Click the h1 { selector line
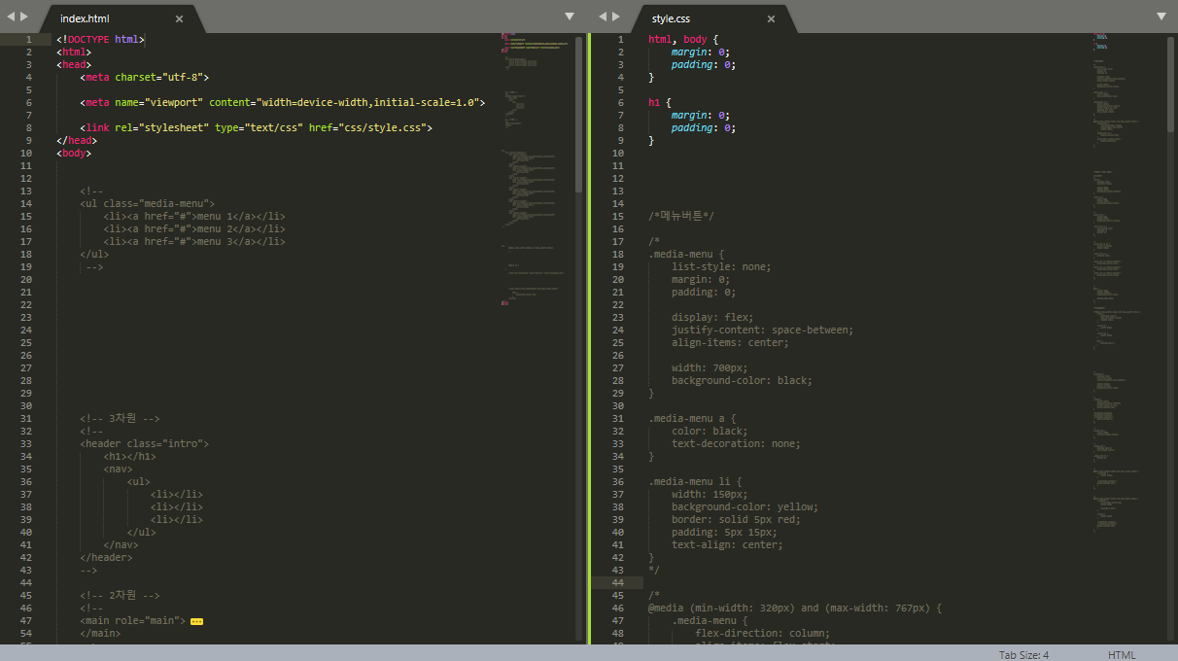1178x661 pixels. [x=658, y=103]
